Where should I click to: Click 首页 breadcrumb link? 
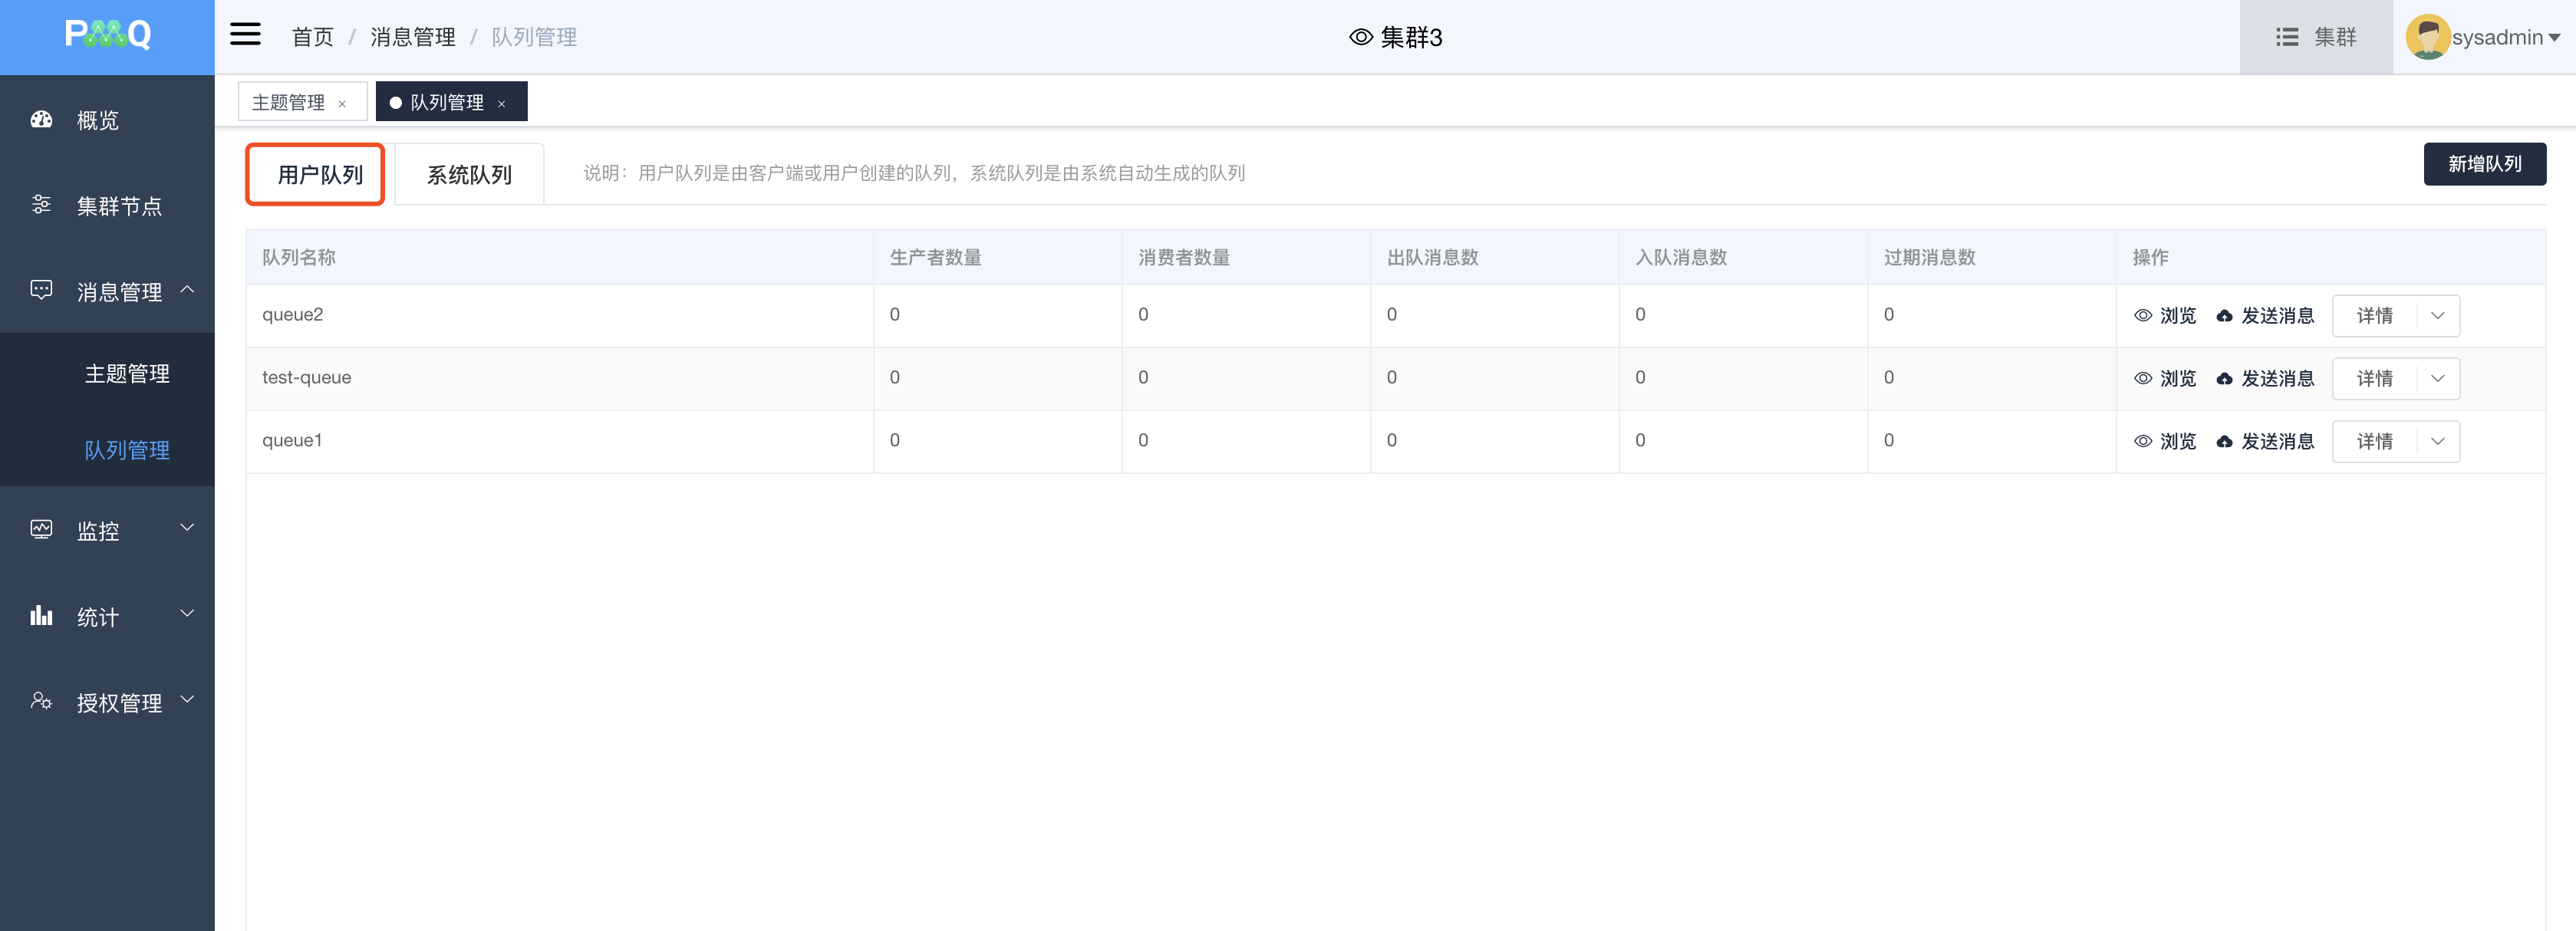tap(312, 37)
